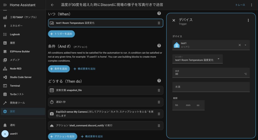This screenshot has height=140, width=258.
Task: Edit the 超過 value field showing 30
Action: (211, 73)
